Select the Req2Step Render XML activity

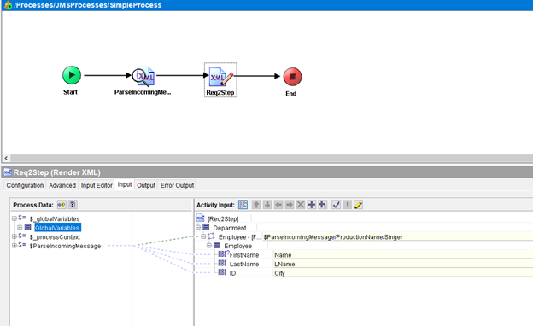pyautogui.click(x=220, y=77)
